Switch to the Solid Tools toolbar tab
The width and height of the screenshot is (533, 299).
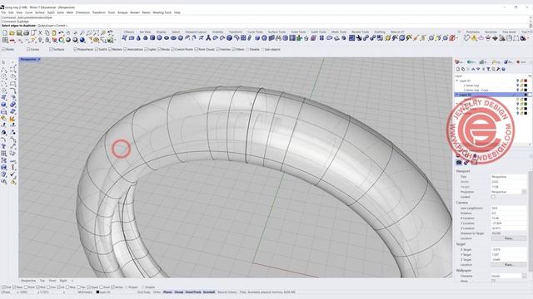298,32
